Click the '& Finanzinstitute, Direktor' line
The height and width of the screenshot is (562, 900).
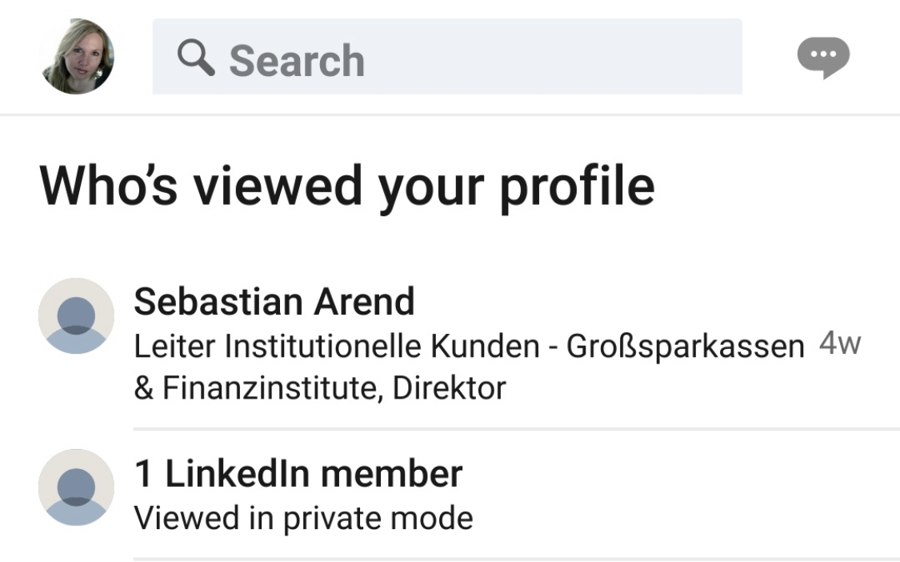320,388
